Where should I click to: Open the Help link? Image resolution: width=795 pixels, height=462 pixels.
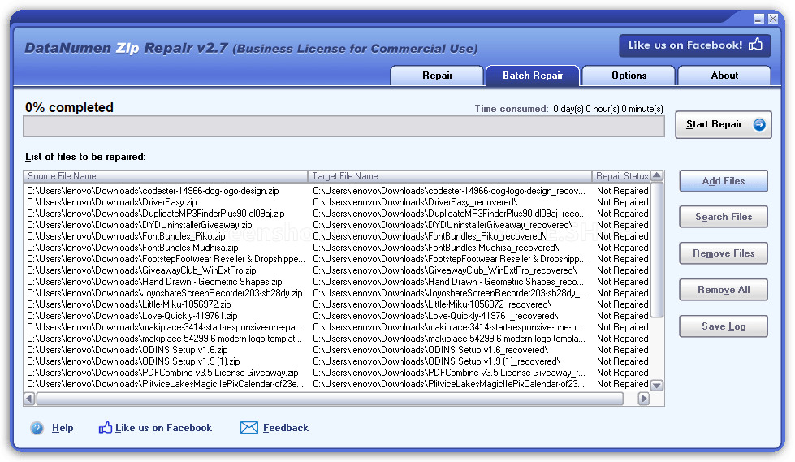coord(63,428)
